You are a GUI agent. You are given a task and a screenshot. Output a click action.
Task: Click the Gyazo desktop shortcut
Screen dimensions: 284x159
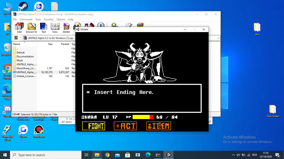pos(23,131)
